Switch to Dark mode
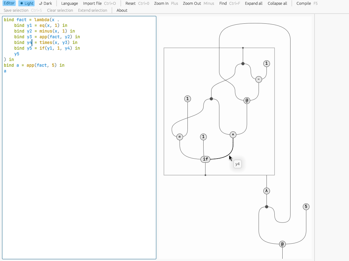The width and height of the screenshot is (349, 261). coord(45,3)
